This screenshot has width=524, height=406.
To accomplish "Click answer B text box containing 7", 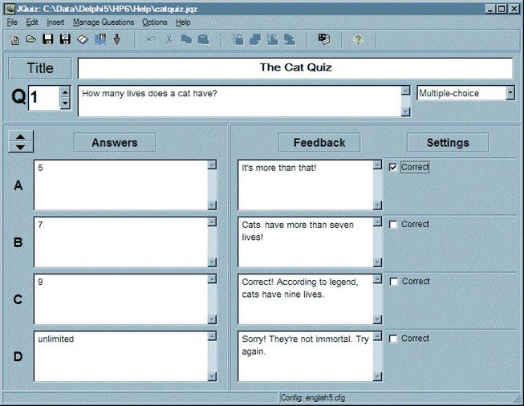I will pyautogui.click(x=120, y=242).
